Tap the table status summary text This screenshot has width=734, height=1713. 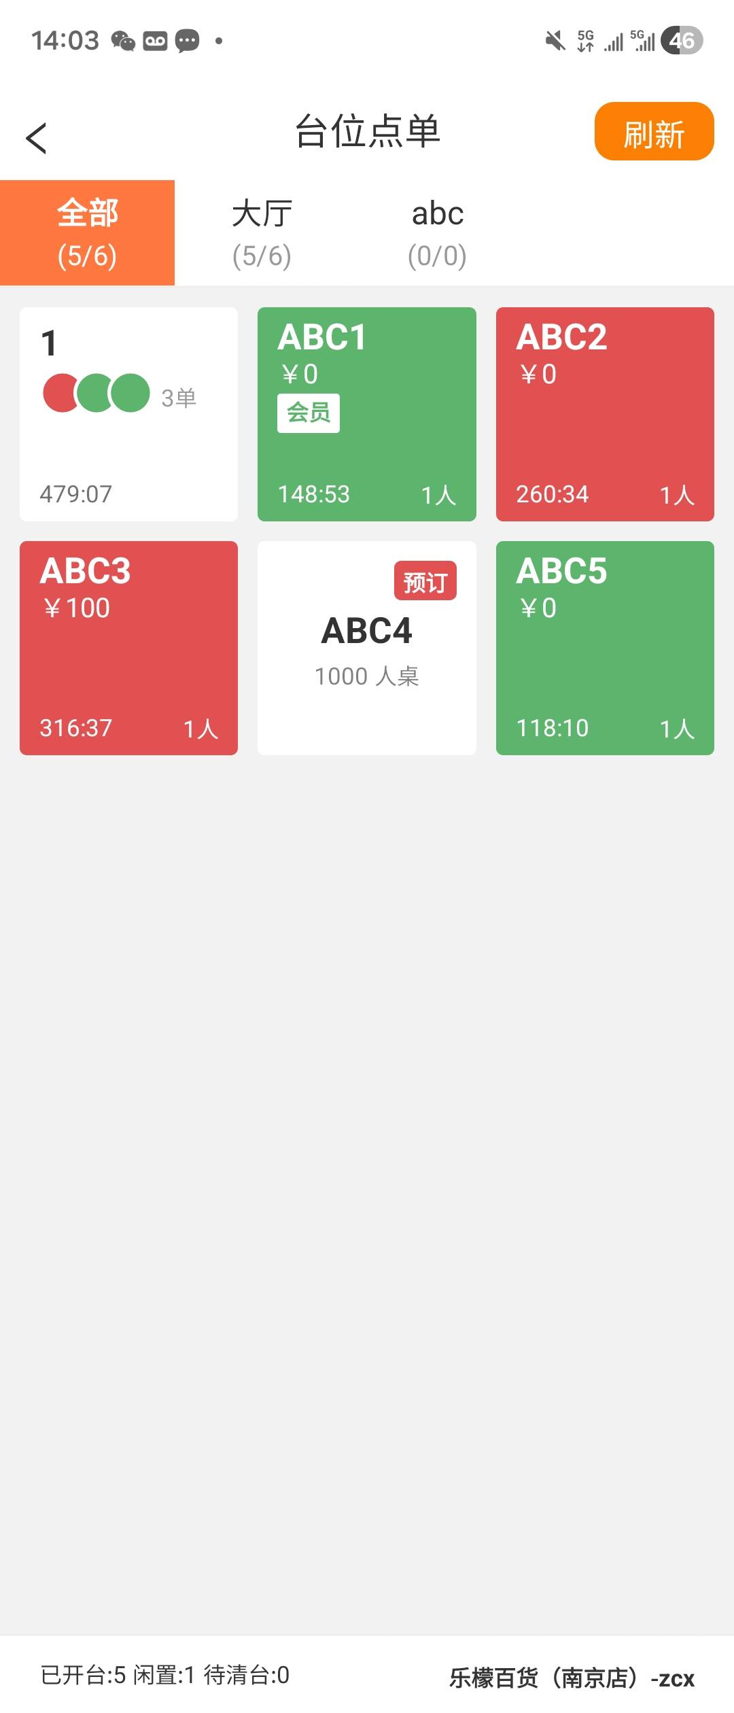(x=165, y=1675)
